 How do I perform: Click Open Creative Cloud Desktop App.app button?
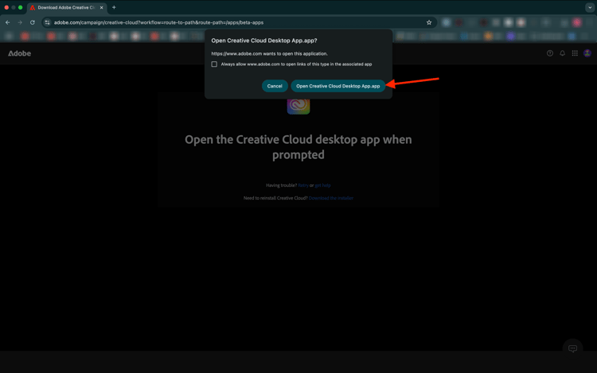click(338, 86)
